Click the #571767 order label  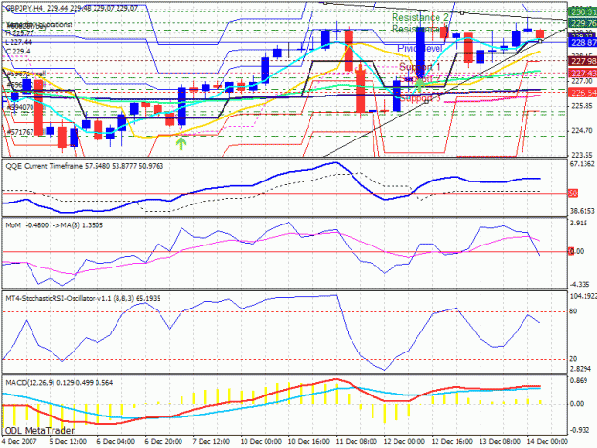coord(21,132)
